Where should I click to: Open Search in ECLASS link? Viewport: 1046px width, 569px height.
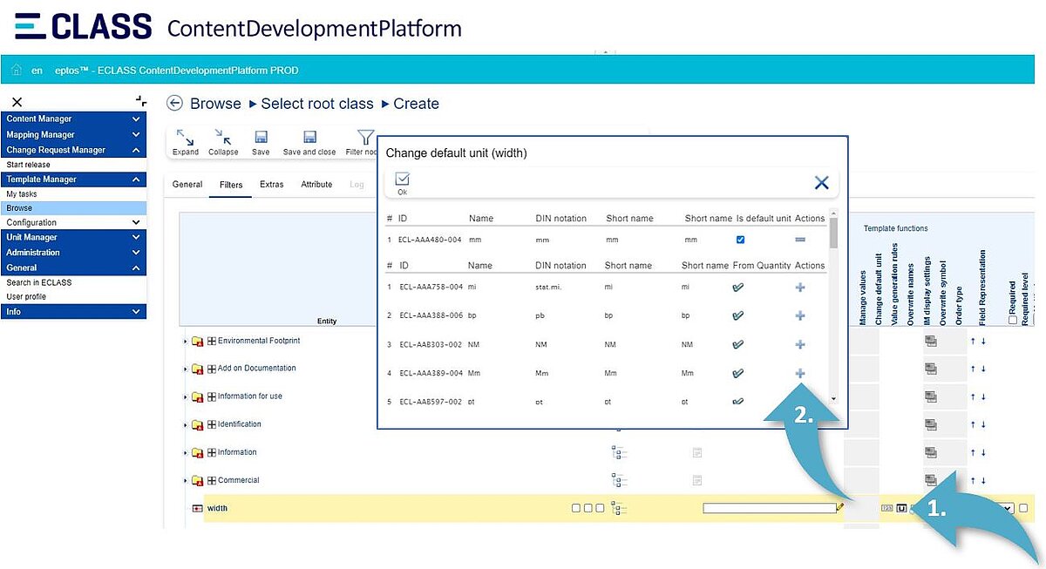point(39,282)
